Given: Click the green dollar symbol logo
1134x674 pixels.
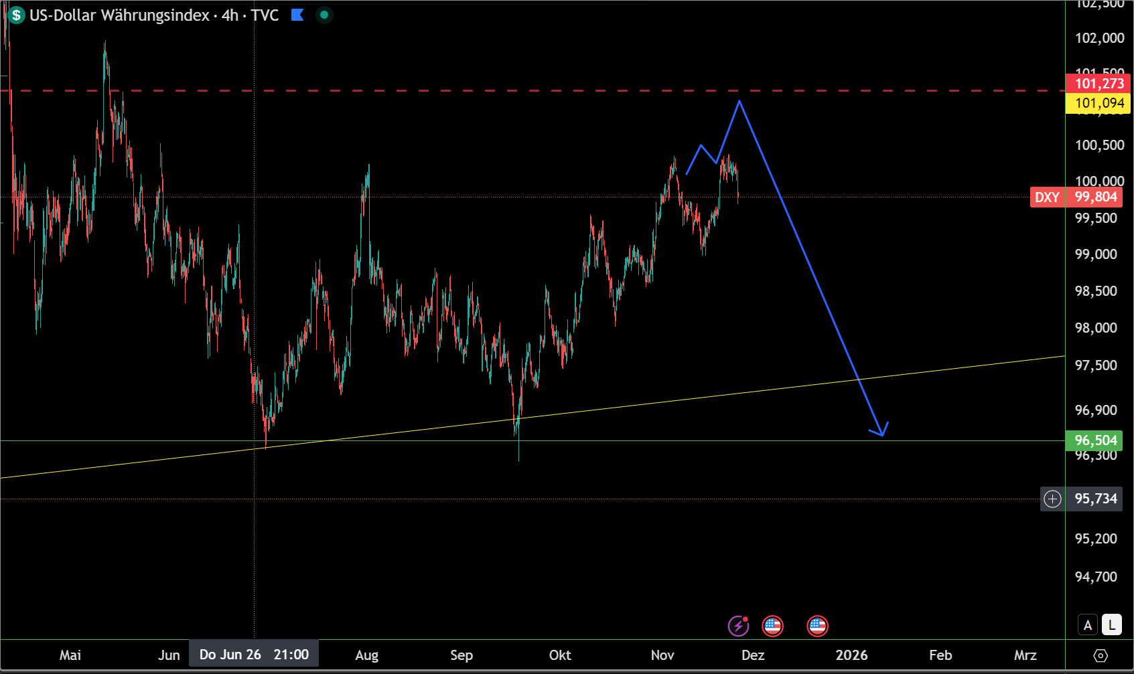Looking at the screenshot, I should click(x=16, y=15).
